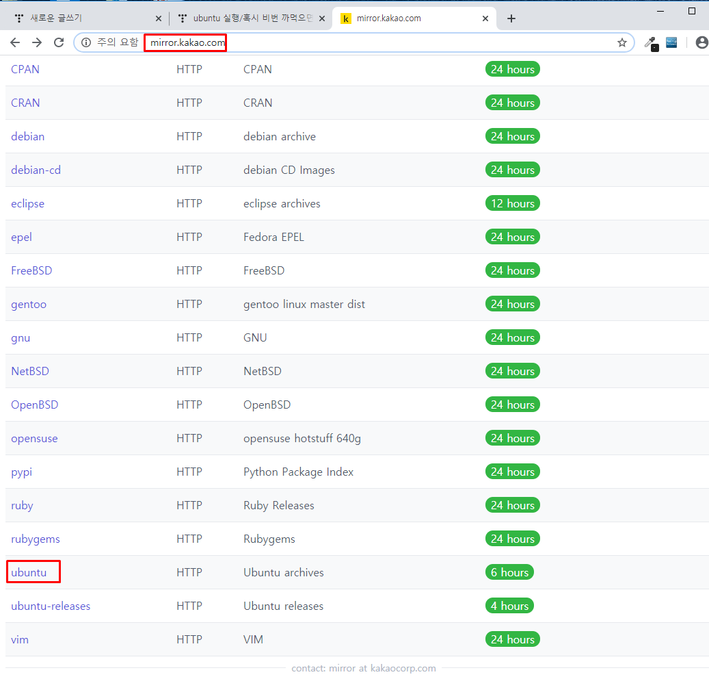Click 'gentoo linux master dist' text
Image resolution: width=709 pixels, height=679 pixels.
[304, 304]
